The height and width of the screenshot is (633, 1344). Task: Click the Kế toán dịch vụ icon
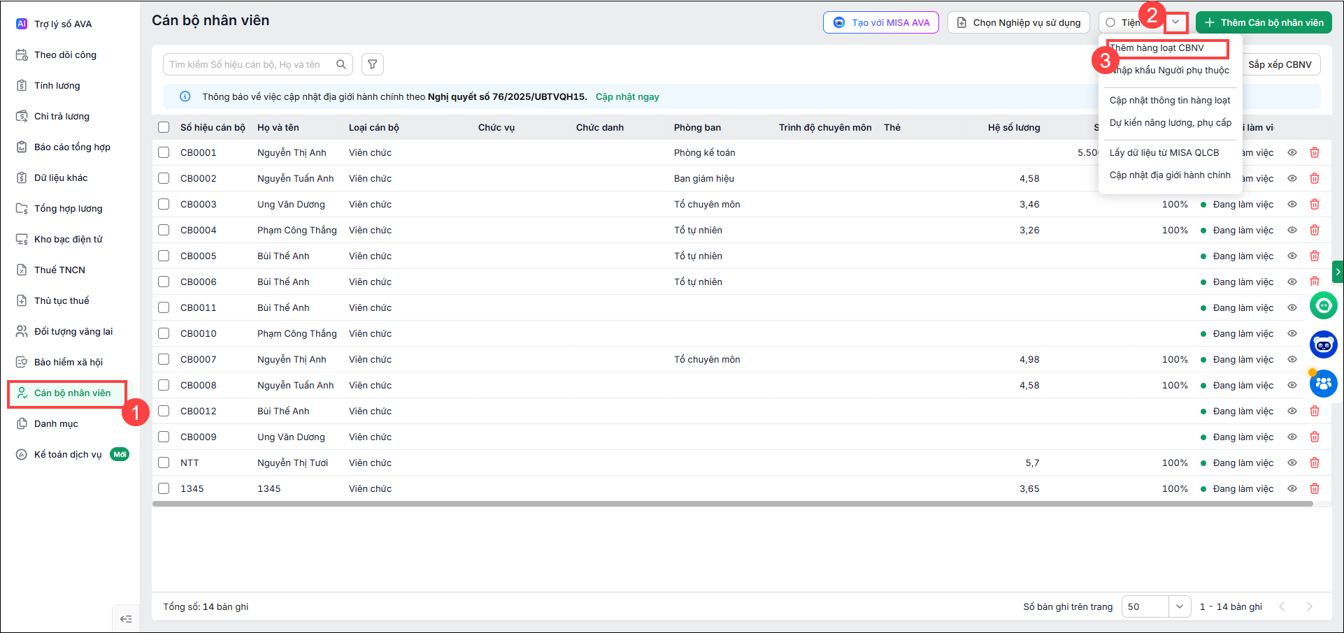(22, 454)
